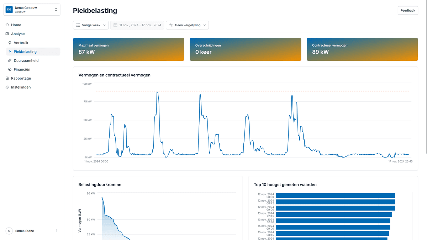The width and height of the screenshot is (427, 240).
Task: Select Piekbelasting in the sidebar
Action: pos(33,52)
